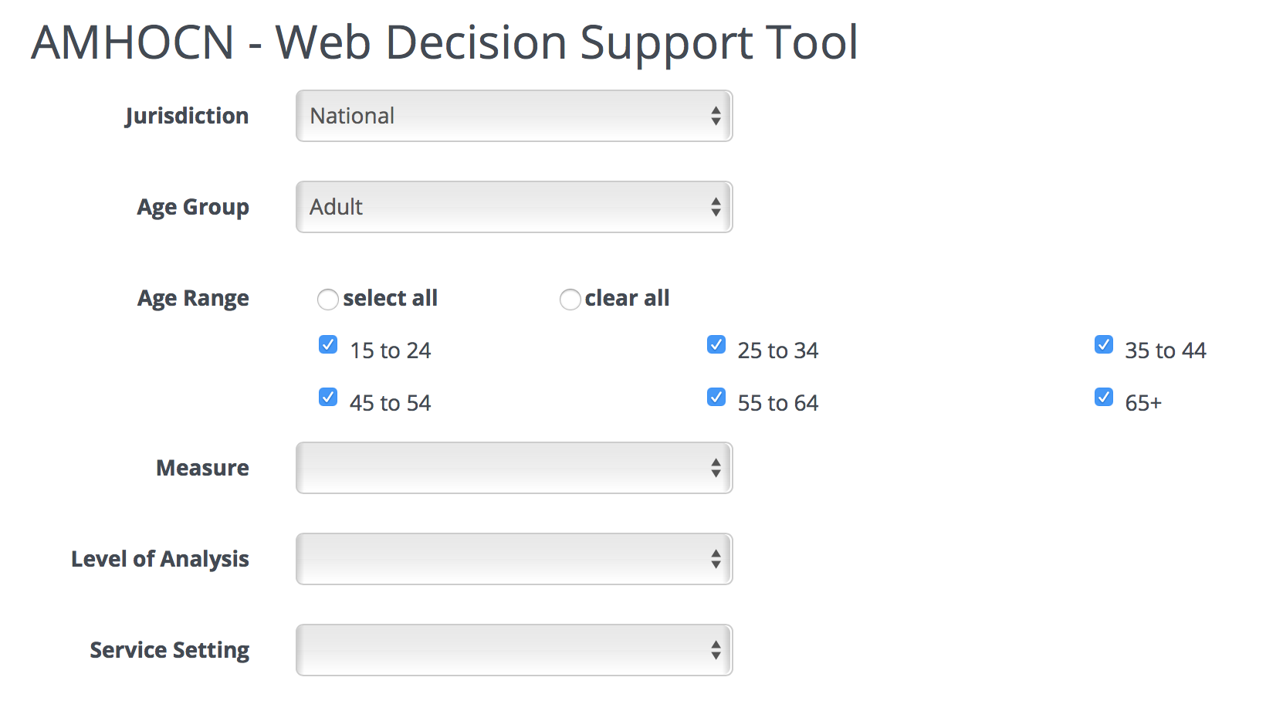Click the 'clear all' label text
This screenshot has height=701, width=1266.
627,298
